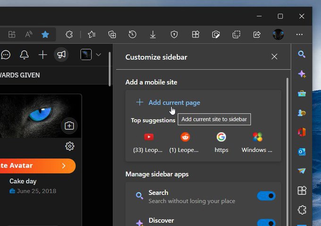Open browser History from the toolbar
The height and width of the screenshot is (226, 321).
[133, 34]
